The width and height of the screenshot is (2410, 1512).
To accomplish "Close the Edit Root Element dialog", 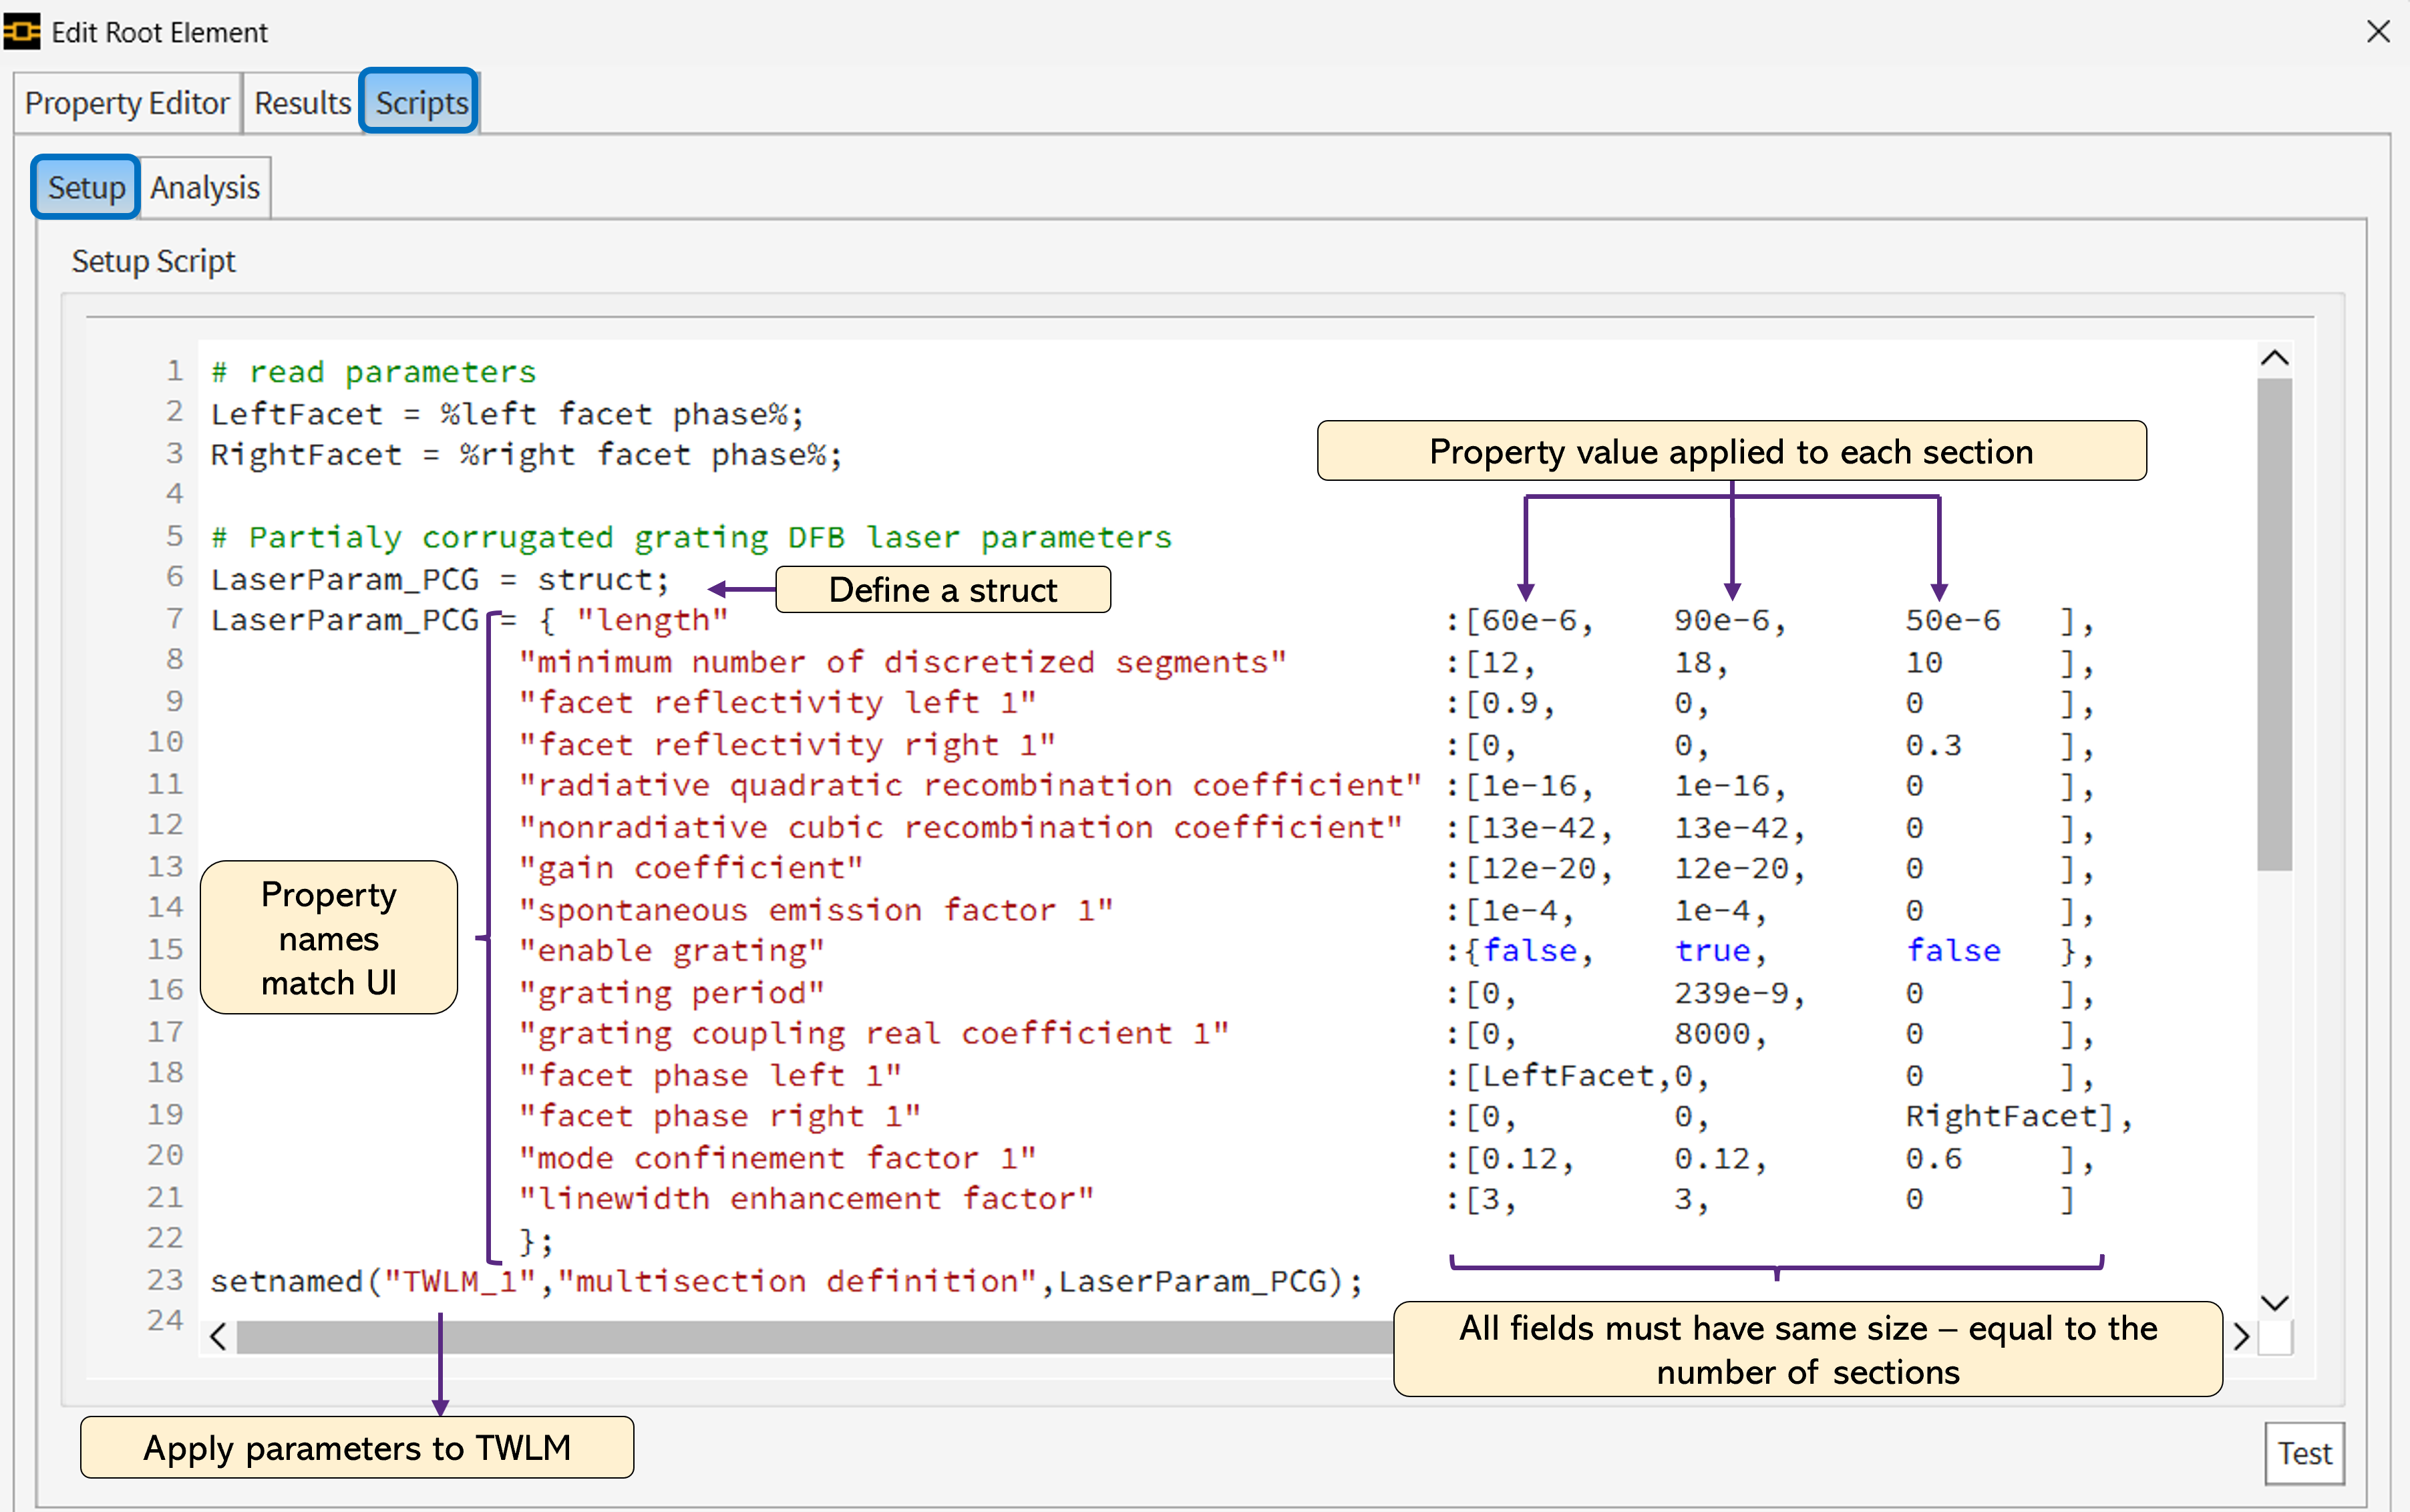I will pyautogui.click(x=2378, y=32).
